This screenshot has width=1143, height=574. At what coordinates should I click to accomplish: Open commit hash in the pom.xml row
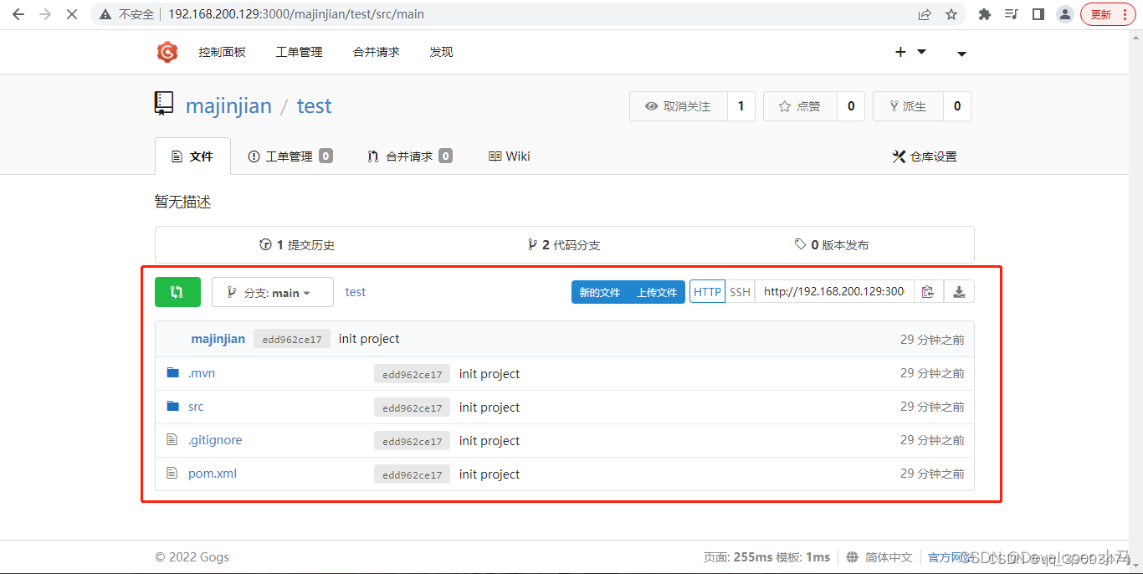412,474
